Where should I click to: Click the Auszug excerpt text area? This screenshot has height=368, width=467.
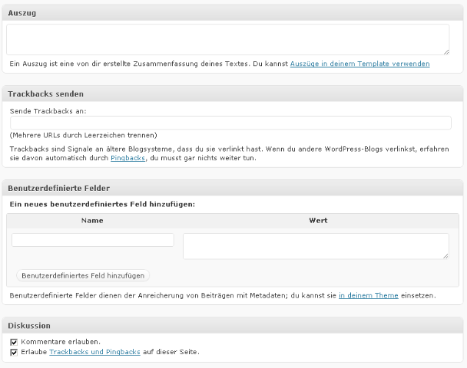(228, 40)
